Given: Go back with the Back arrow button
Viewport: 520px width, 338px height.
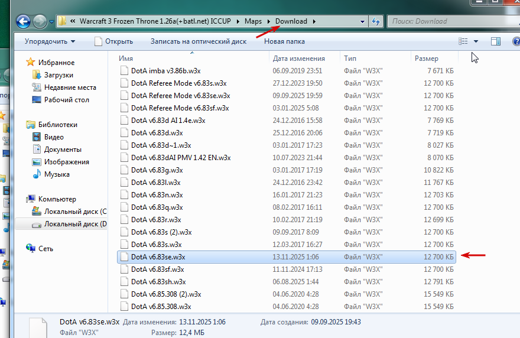Looking at the screenshot, I should click(x=23, y=21).
